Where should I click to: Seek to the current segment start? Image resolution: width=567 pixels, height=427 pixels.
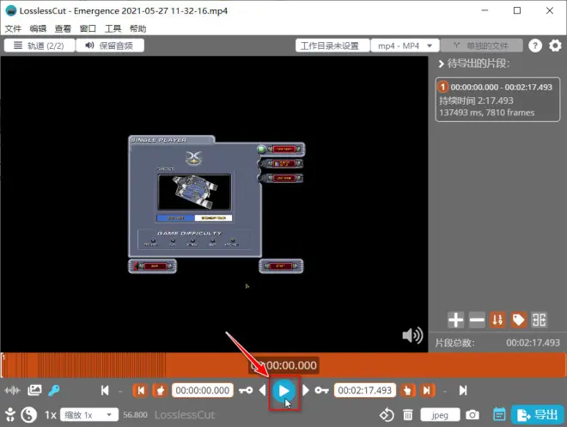point(140,390)
